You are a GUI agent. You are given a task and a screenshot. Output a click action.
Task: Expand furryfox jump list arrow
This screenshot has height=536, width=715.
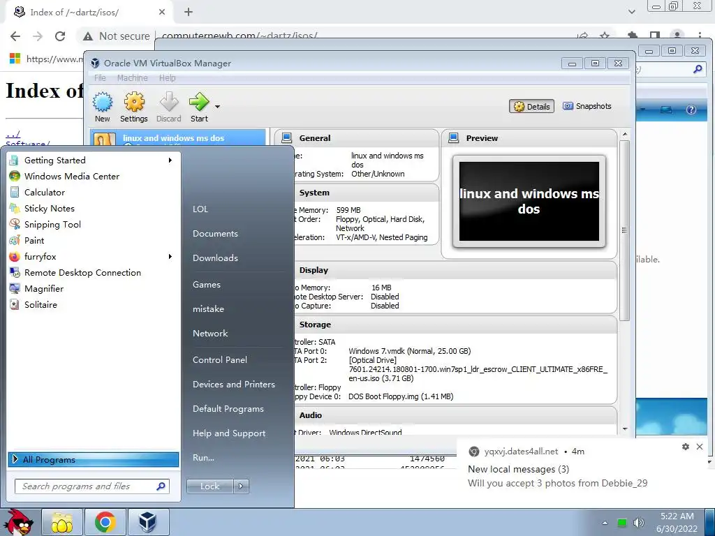pos(170,257)
